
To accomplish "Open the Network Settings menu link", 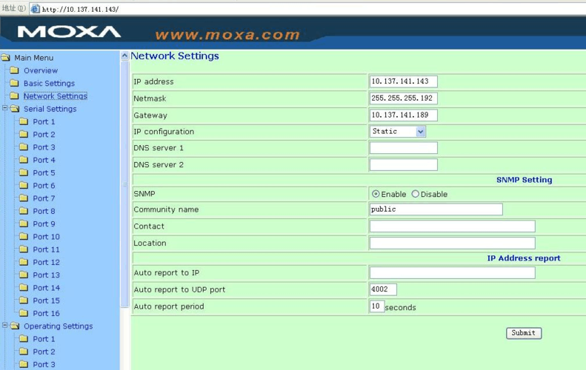I will click(x=56, y=96).
